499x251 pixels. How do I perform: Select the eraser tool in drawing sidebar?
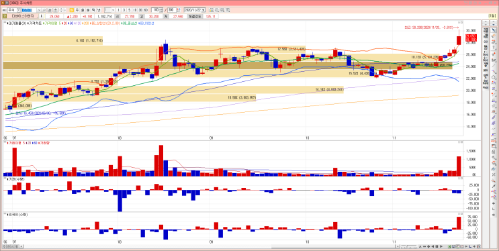[x=494, y=36]
